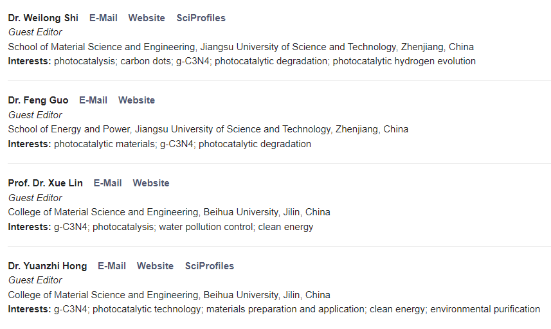Email Prof. Dr. Xue Lin via E-Mail link
Viewport: 551px width, 329px height.
(x=107, y=183)
